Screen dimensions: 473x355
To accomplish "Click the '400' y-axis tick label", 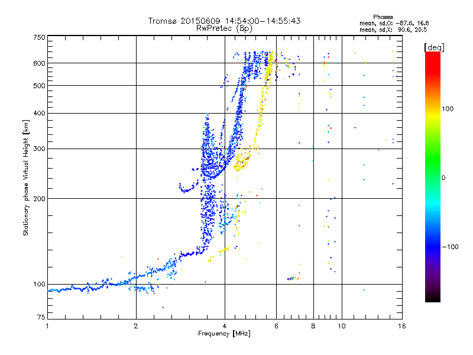I will 39,113.
